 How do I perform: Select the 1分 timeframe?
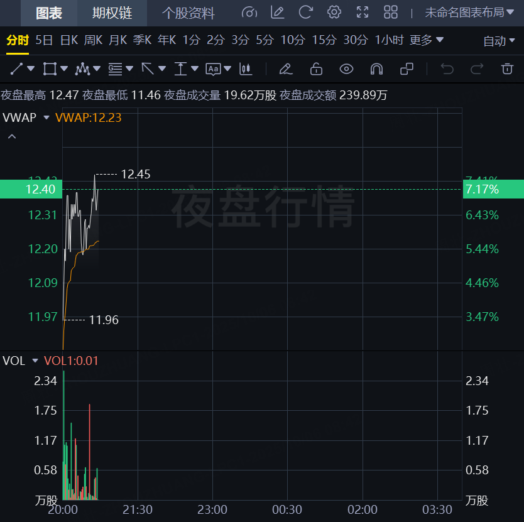point(192,40)
